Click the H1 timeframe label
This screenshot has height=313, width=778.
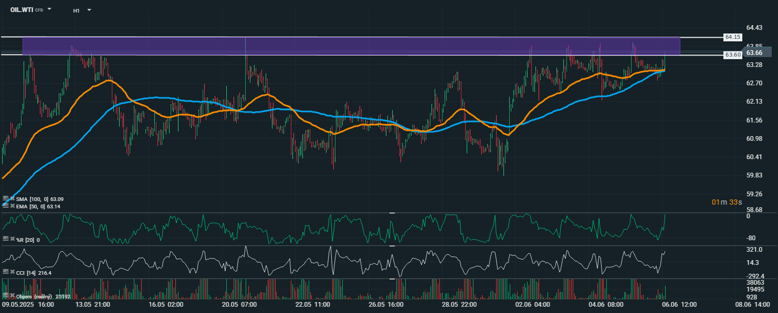(77, 10)
